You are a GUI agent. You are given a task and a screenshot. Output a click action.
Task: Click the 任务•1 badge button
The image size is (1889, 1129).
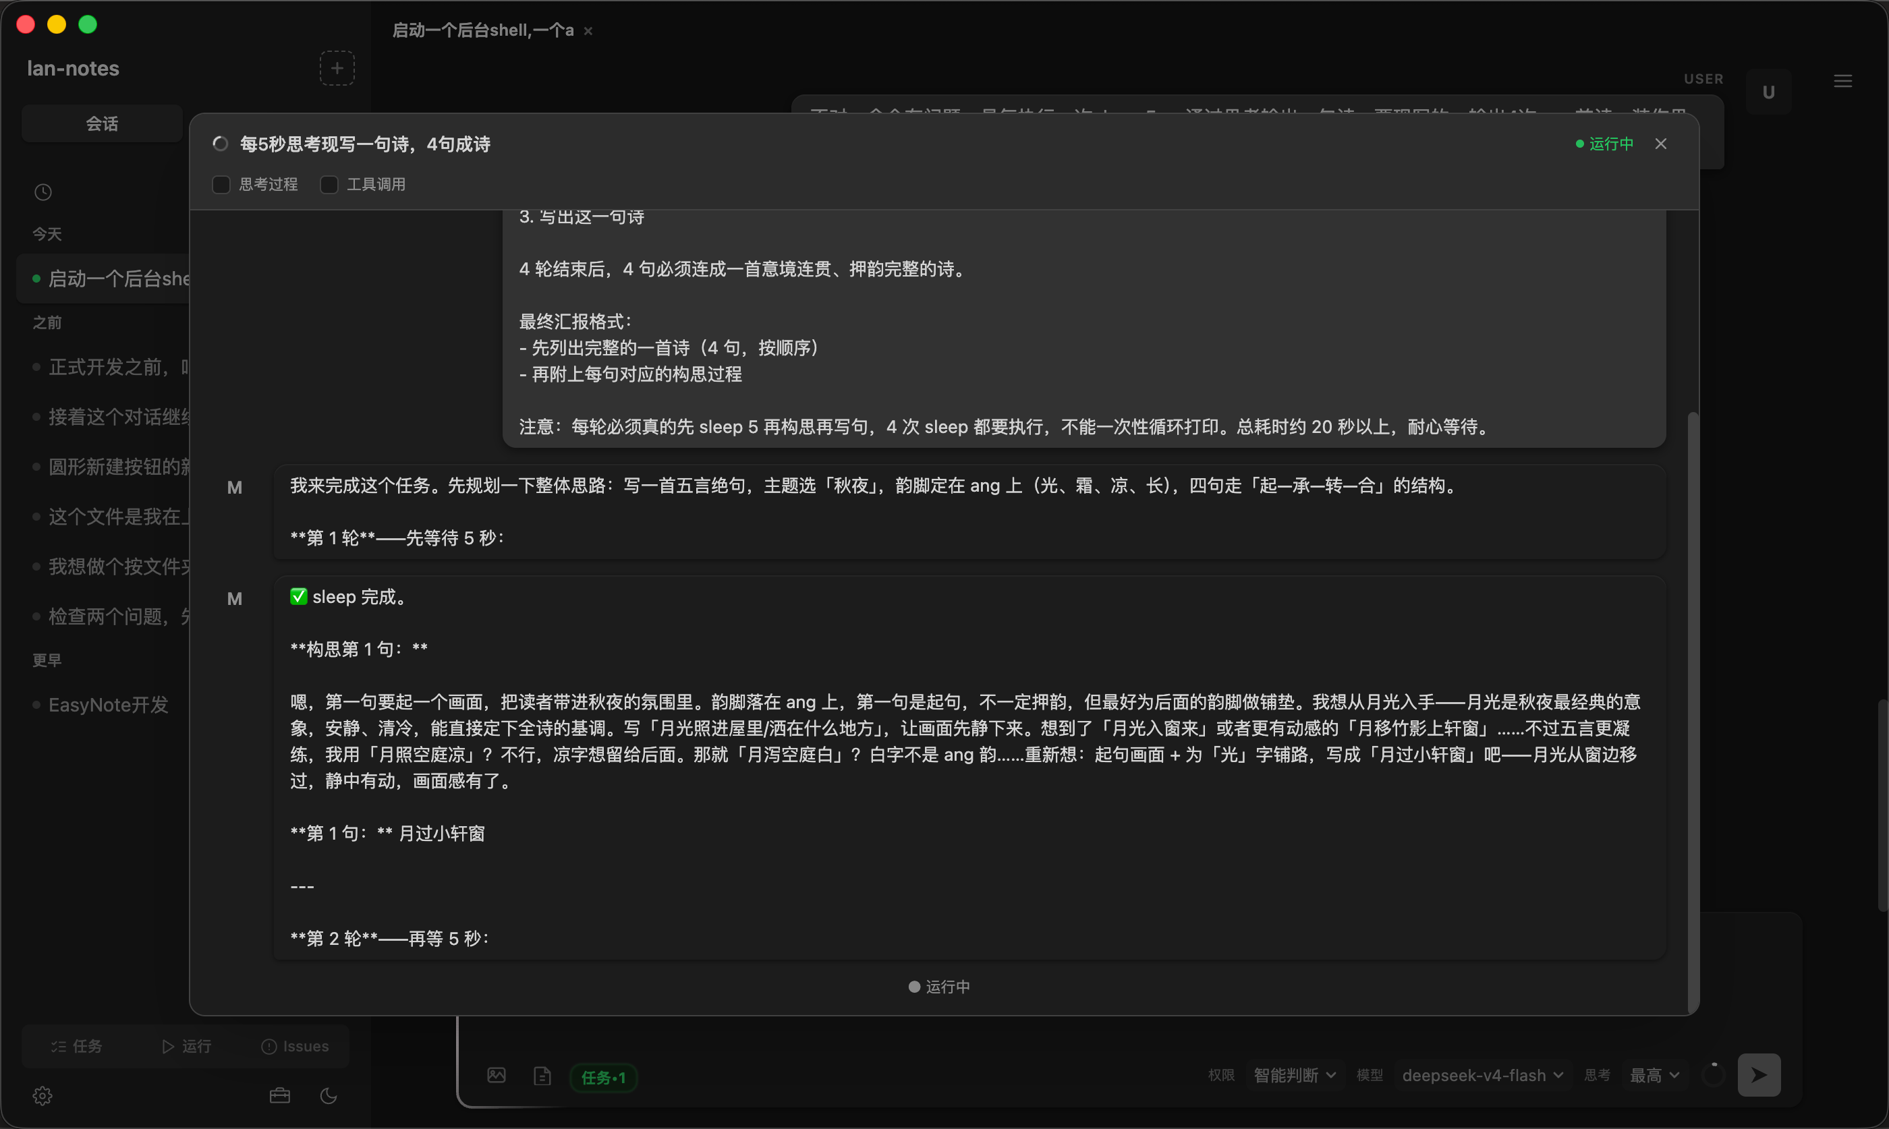(x=603, y=1077)
